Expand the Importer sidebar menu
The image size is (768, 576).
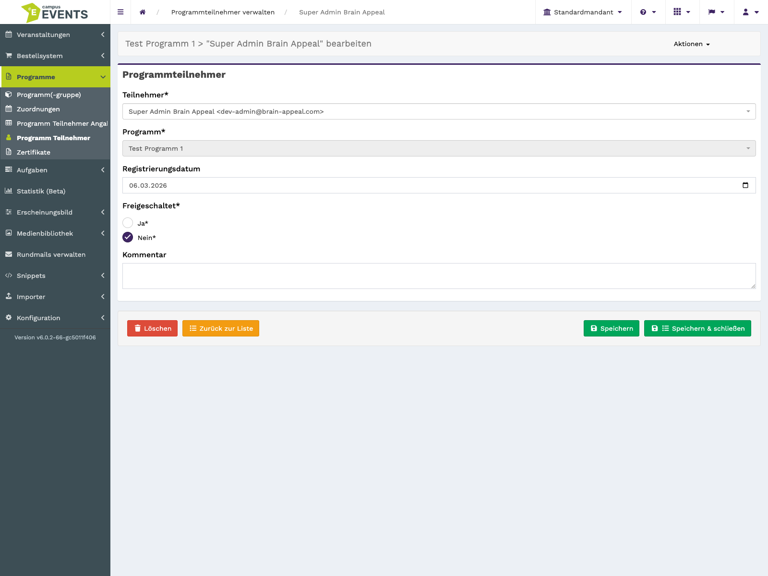coord(55,297)
